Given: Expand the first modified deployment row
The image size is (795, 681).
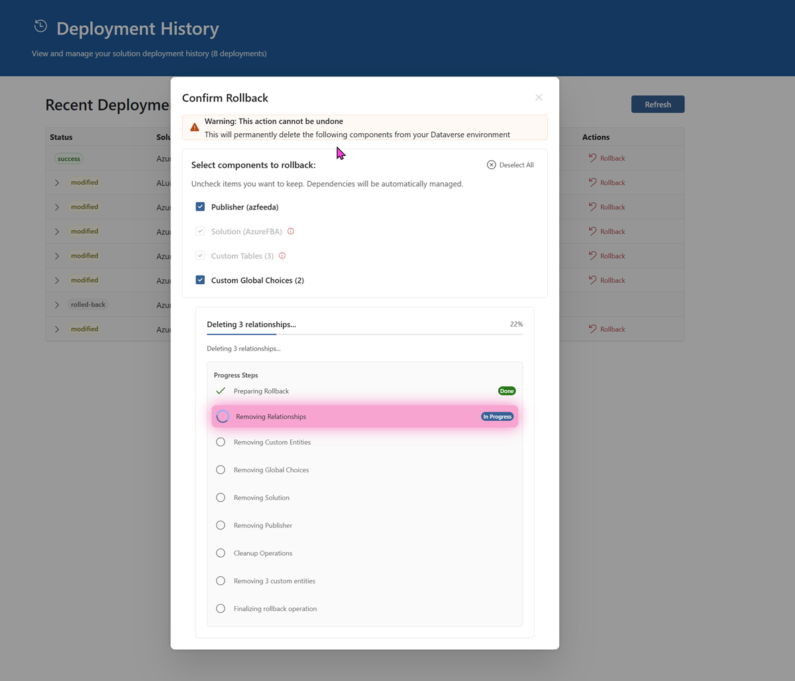Looking at the screenshot, I should pyautogui.click(x=57, y=183).
